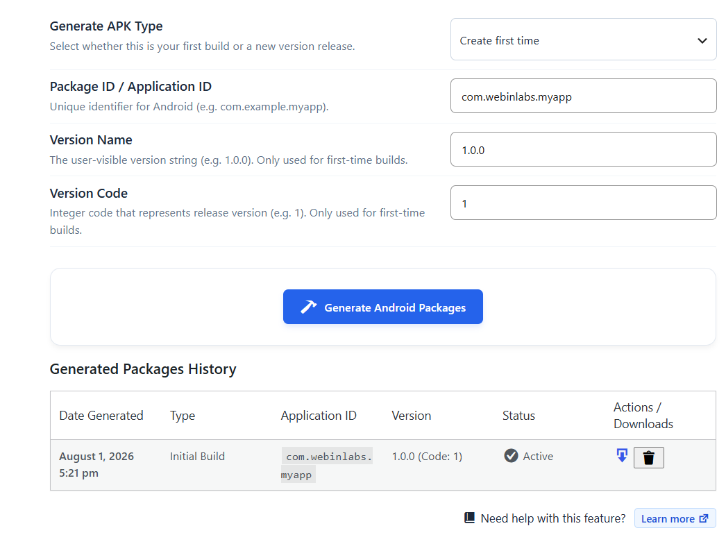Select the 1.0.0 (Code: 1) cell
The width and height of the screenshot is (726, 535).
[x=427, y=457]
